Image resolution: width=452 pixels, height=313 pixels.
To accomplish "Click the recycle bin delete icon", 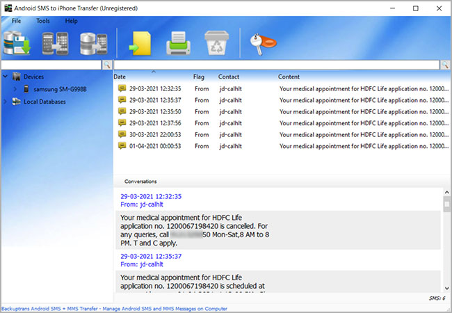I will 216,44.
